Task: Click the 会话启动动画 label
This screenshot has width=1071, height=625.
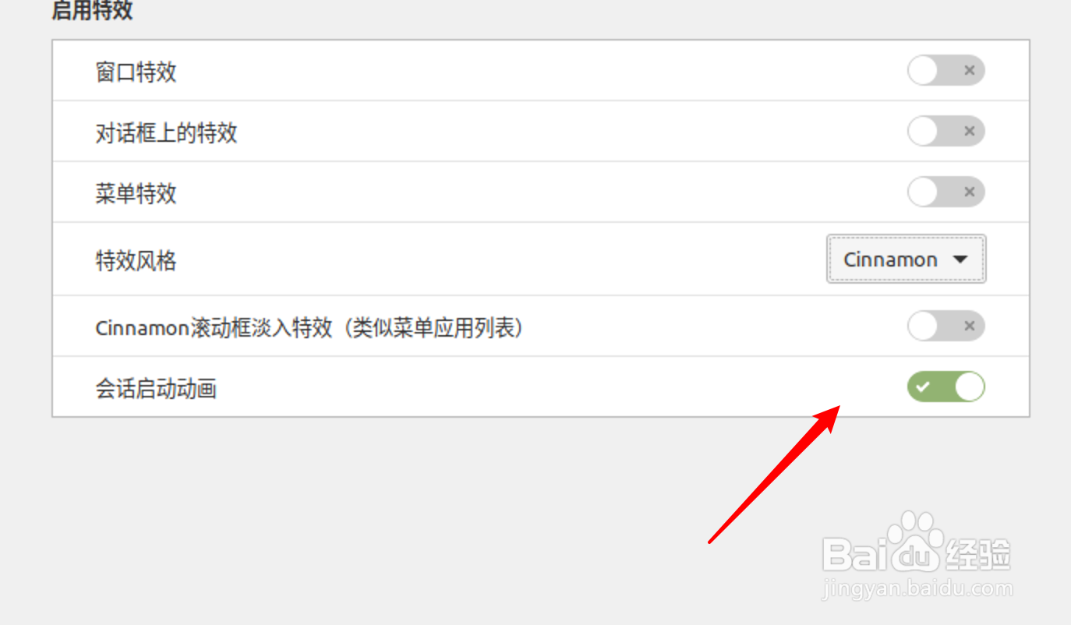Action: (x=156, y=388)
